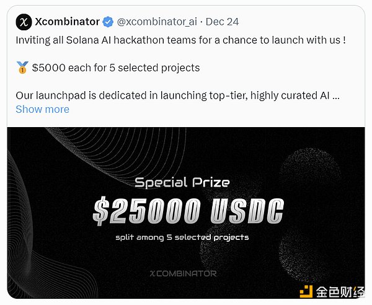Open the Xcombinator display name
This screenshot has height=305, width=372.
[68, 22]
